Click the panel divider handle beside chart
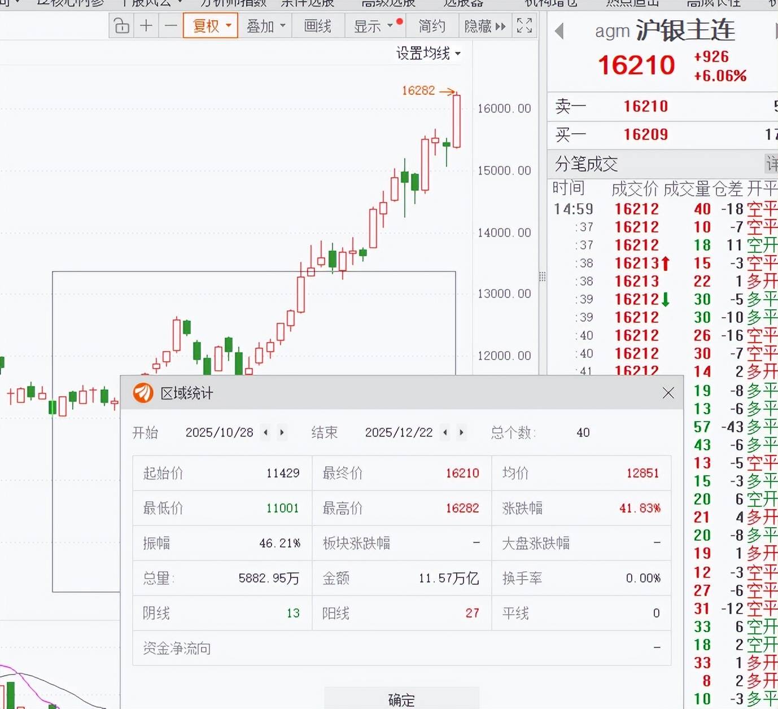Screen dimensions: 778x709 pos(542,277)
